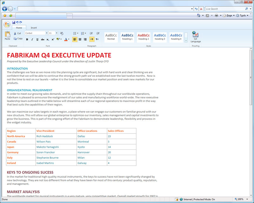Open the Corbel font name dropdown
Viewport: 254px width, 203px height.
tap(46, 33)
